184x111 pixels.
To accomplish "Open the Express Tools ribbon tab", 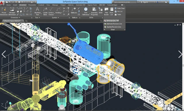I will click(x=92, y=5).
